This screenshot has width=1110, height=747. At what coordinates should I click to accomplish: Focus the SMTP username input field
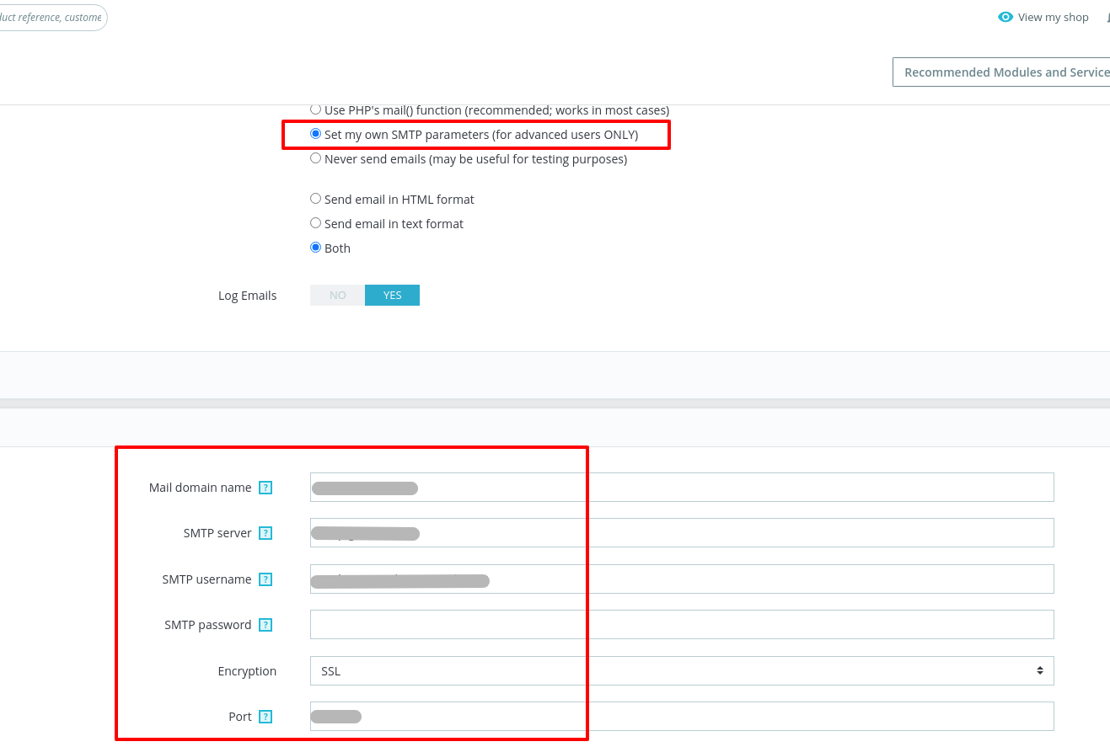coord(682,579)
